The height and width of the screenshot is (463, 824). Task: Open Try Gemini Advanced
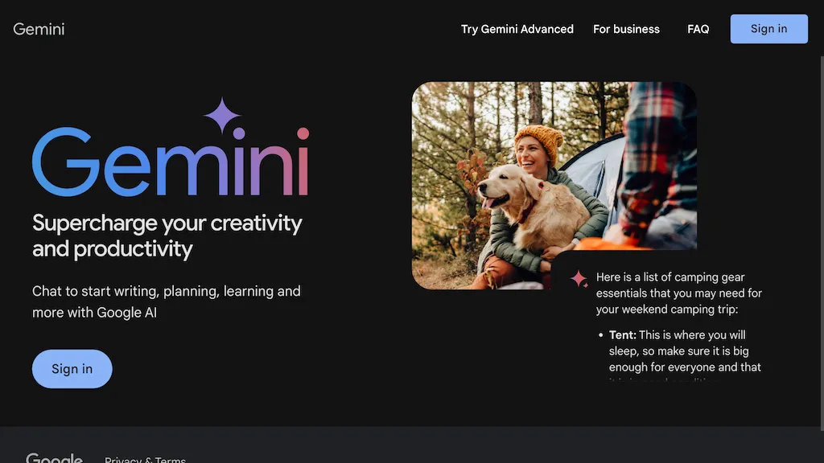(x=517, y=29)
